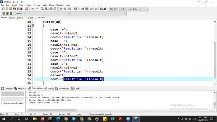Click the blue bookmark icon in second toolbar row
The height and width of the screenshot is (122, 217).
click(x=11, y=14)
